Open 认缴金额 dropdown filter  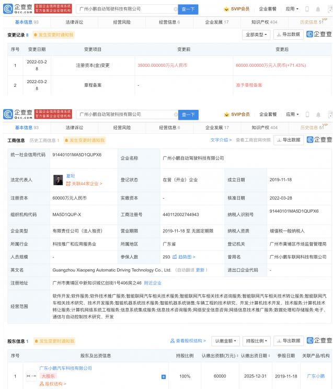click(225, 341)
